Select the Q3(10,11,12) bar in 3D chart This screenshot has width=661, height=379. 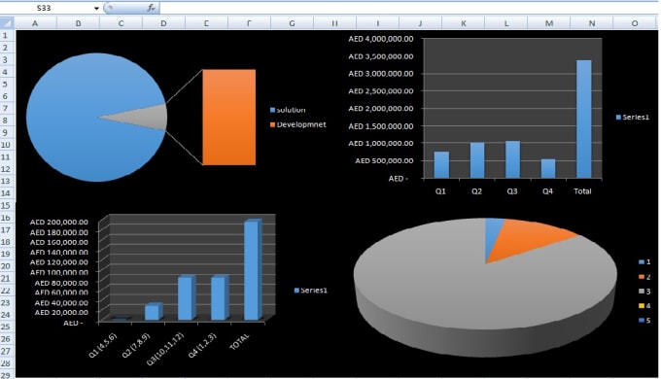click(187, 297)
